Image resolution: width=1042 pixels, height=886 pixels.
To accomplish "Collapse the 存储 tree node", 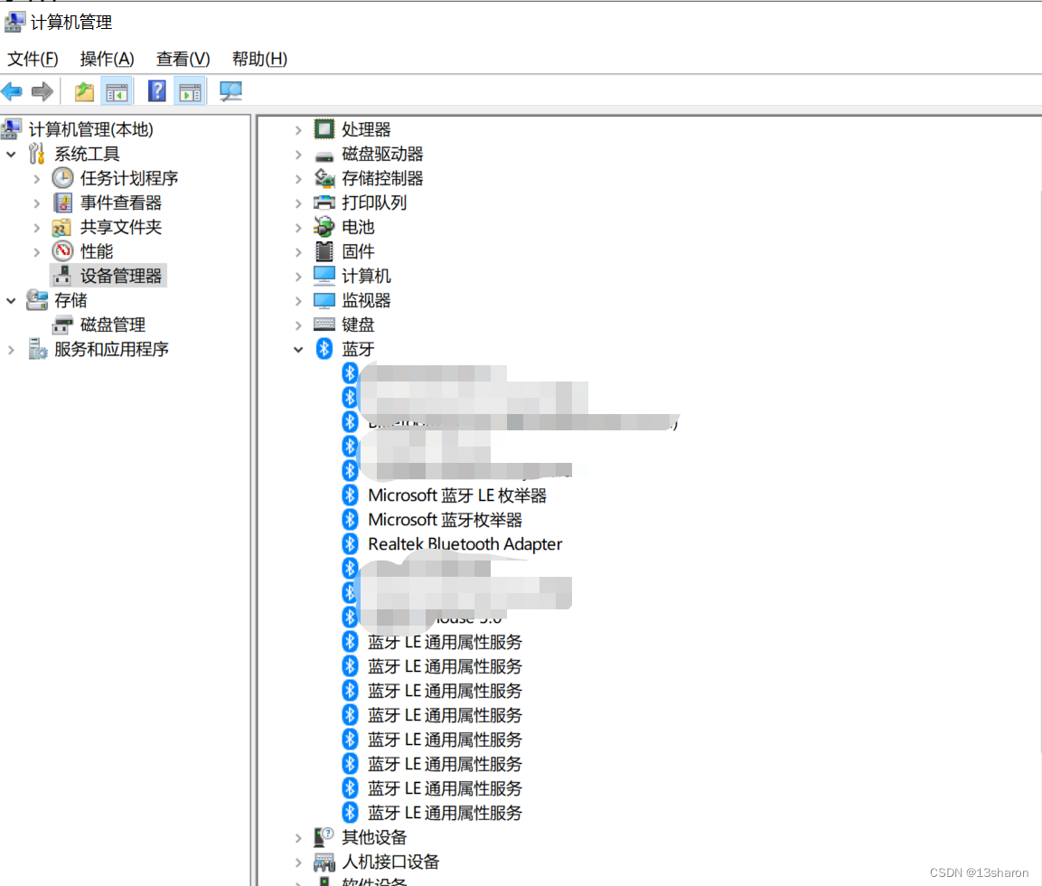I will pos(12,300).
